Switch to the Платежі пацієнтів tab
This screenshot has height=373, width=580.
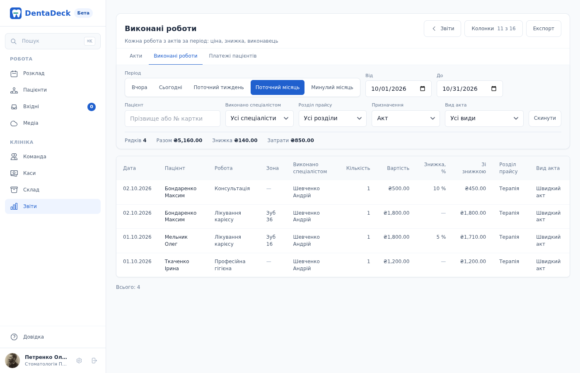[233, 56]
